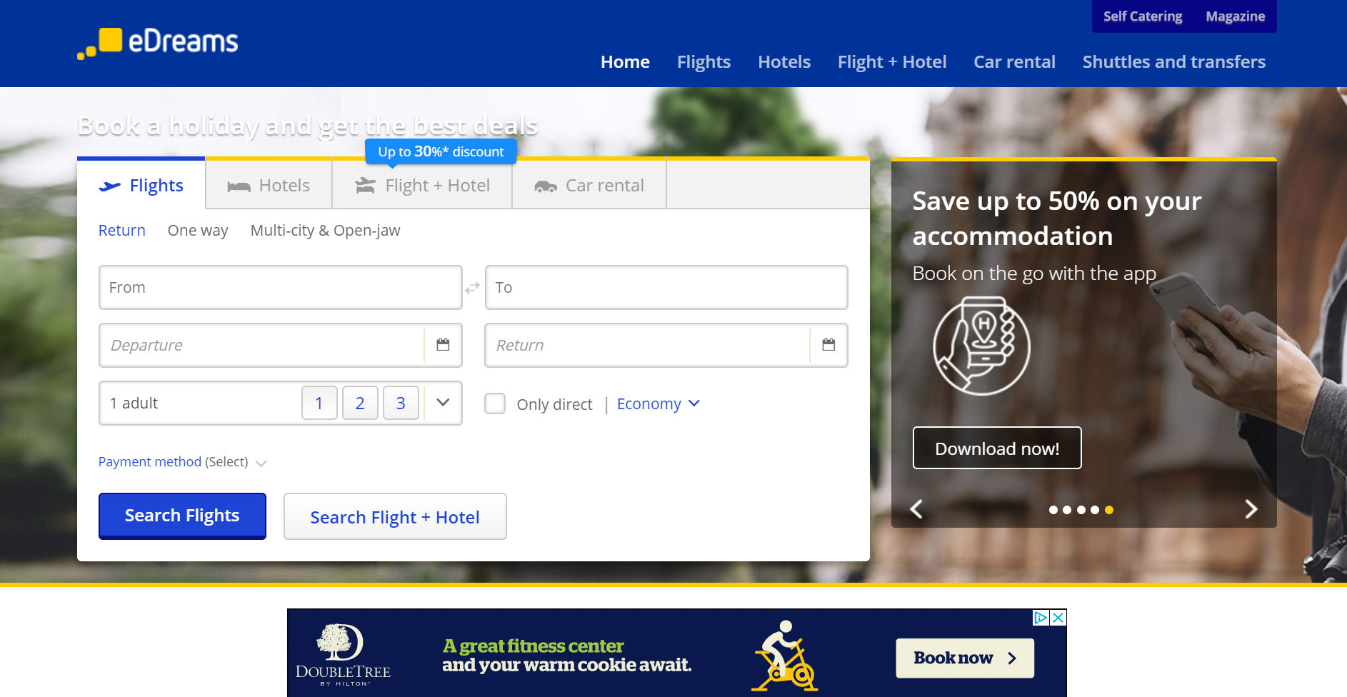Select the last yellow carousel dot
Viewport: 1347px width, 697px height.
[x=1109, y=510]
